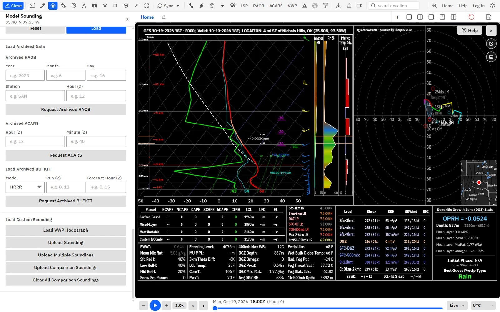The width and height of the screenshot is (500, 312).
Task: Select the ruler measurement tool
Action: 63,6
